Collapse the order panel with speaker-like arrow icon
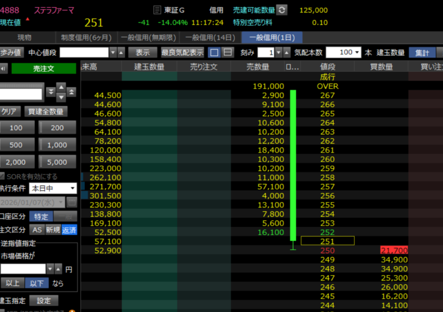This screenshot has height=312, width=443. (x=4, y=69)
